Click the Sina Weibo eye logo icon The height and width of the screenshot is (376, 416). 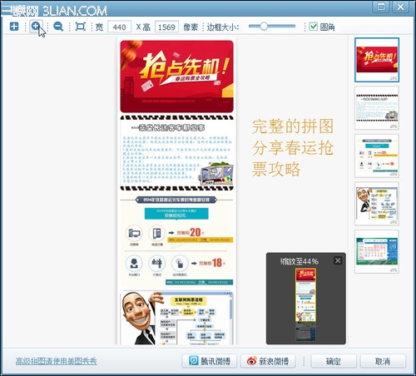point(251,361)
